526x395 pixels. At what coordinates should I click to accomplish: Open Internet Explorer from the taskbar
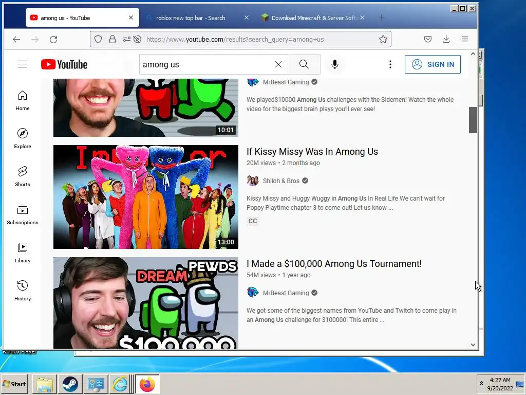click(120, 384)
